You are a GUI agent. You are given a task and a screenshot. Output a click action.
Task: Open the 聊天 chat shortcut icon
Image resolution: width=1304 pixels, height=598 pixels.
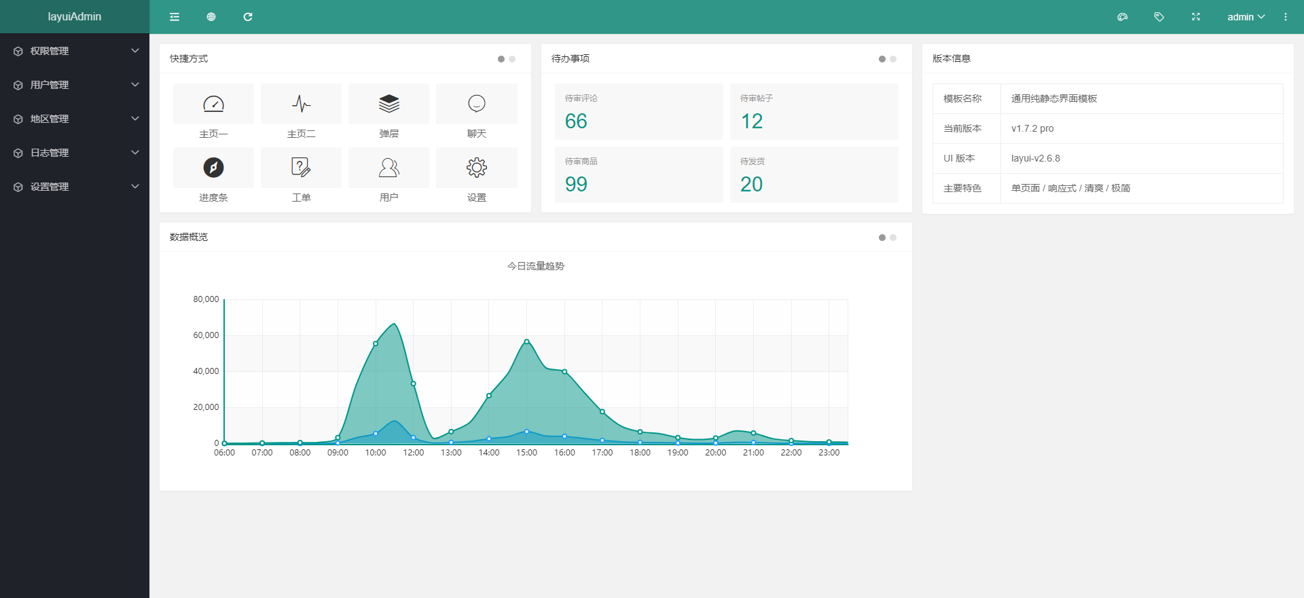coord(476,104)
